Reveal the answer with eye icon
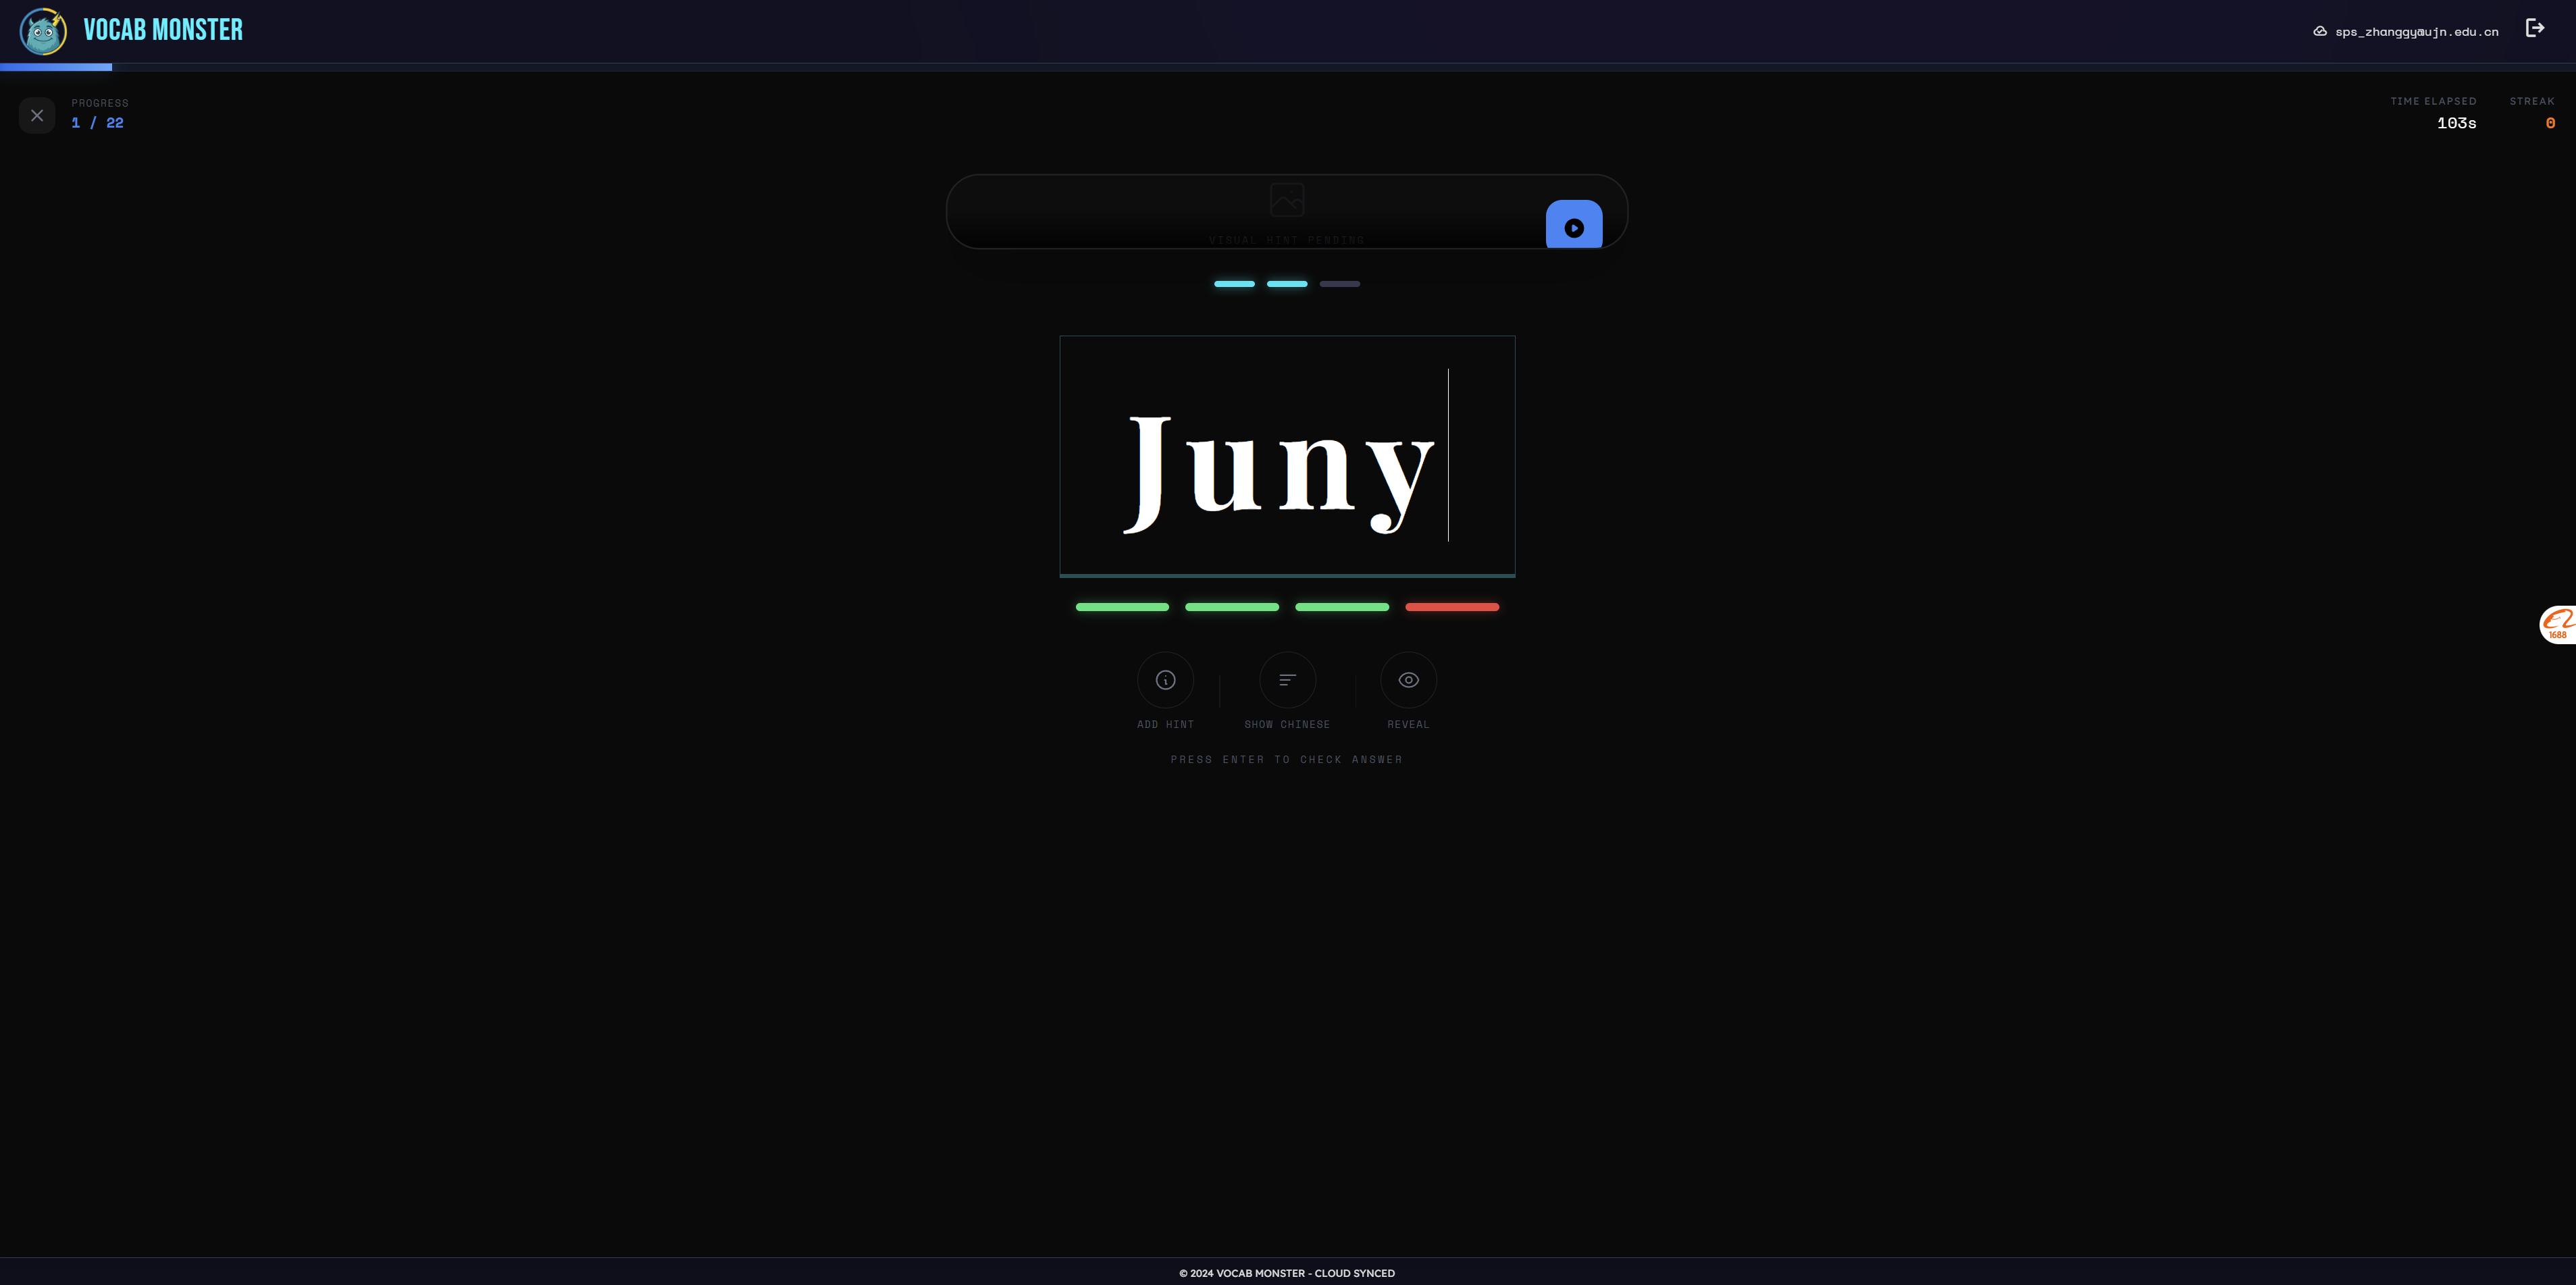 coord(1409,680)
